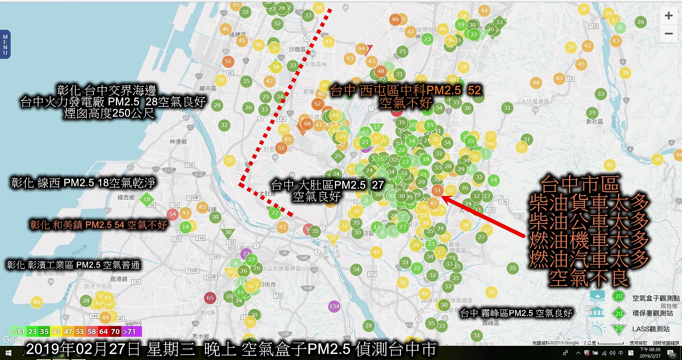Open the blue MENU side tab
This screenshot has width=682, height=360.
(x=5, y=45)
